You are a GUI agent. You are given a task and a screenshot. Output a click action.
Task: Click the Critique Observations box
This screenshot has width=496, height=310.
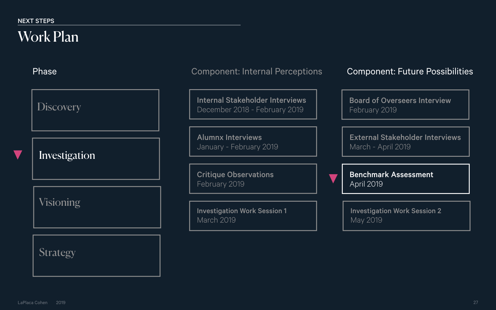253,179
